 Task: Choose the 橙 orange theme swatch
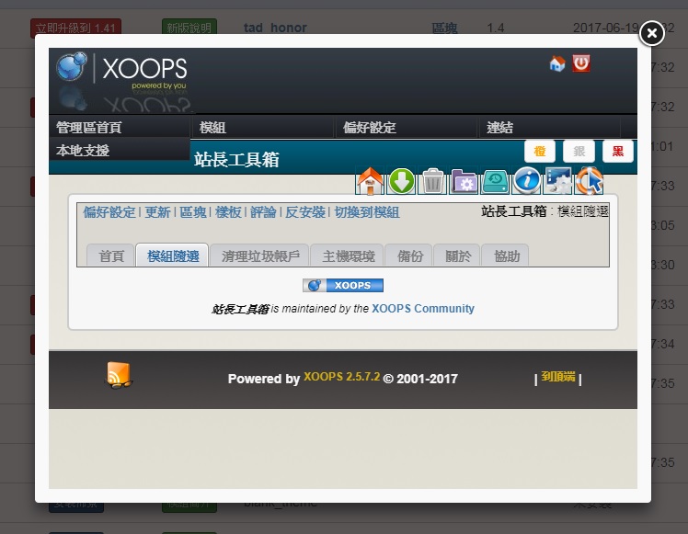pyautogui.click(x=540, y=152)
